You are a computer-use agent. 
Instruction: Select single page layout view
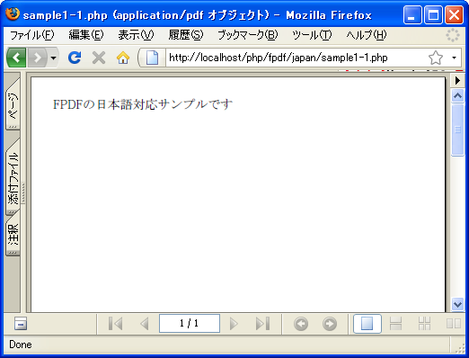(x=367, y=324)
